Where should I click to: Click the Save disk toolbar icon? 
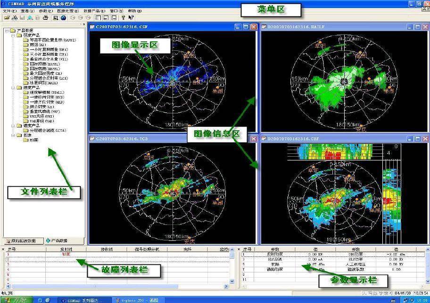click(22, 18)
